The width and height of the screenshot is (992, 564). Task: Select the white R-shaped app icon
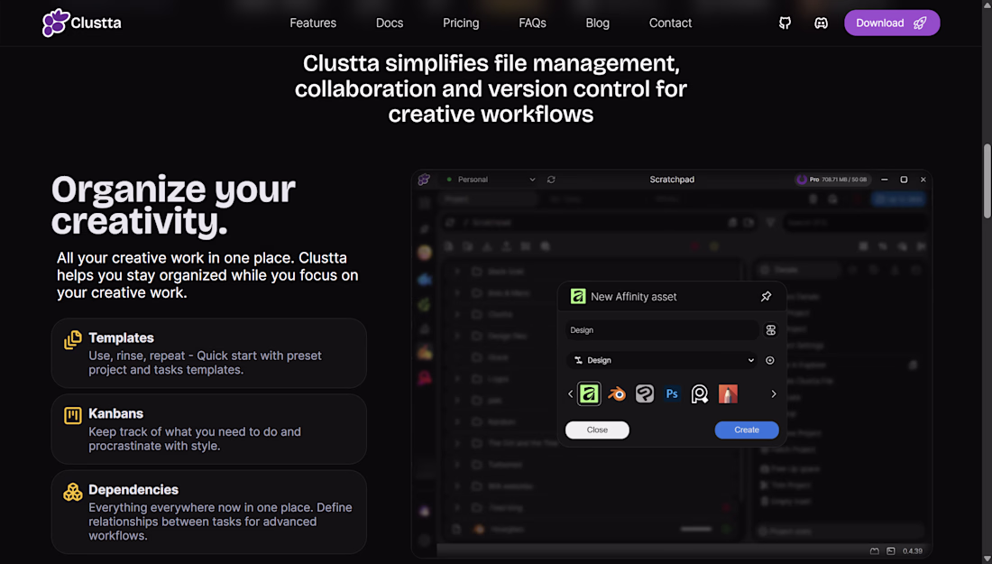point(700,393)
